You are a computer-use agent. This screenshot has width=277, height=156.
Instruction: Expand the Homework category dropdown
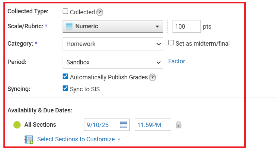point(113,44)
